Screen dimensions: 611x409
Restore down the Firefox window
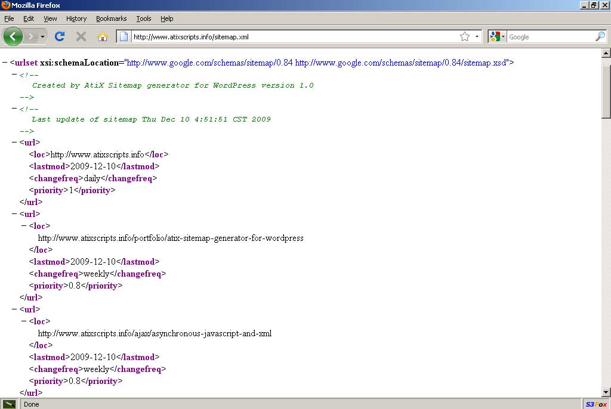click(x=594, y=5)
